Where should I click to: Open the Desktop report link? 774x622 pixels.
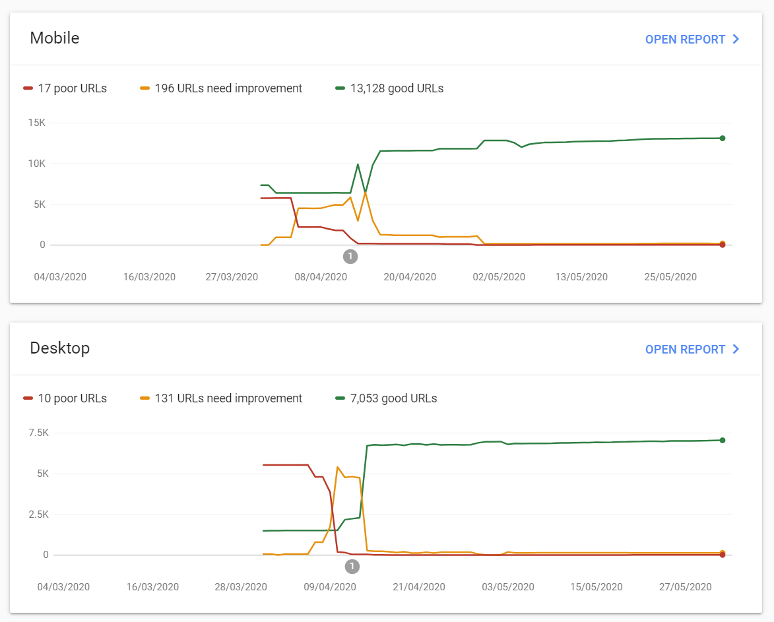tap(692, 349)
